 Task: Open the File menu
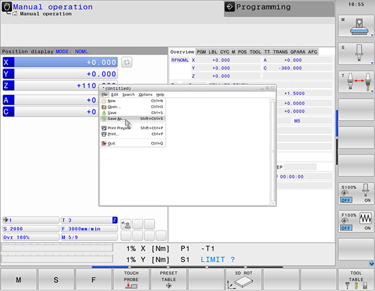104,95
